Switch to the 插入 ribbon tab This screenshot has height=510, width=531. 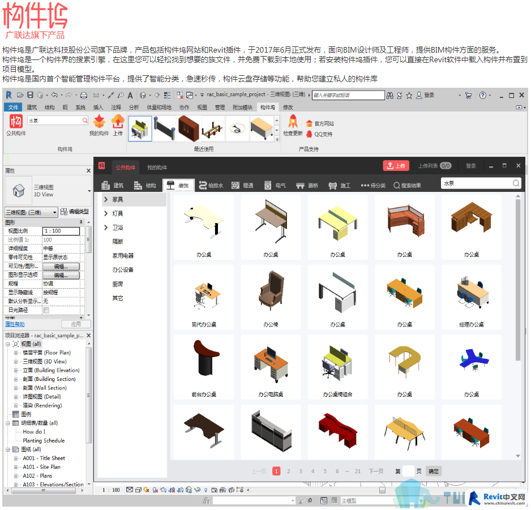[98, 108]
